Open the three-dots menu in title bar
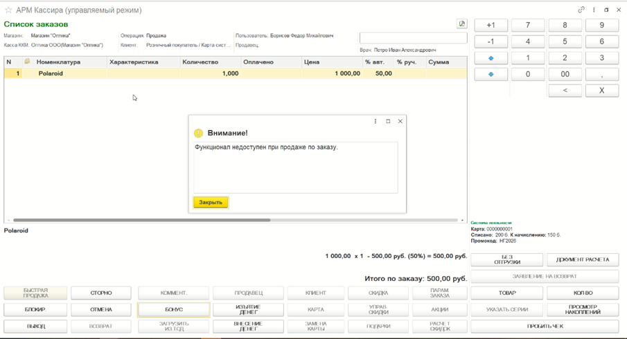Viewport: 627px width, 339px height. pos(594,10)
